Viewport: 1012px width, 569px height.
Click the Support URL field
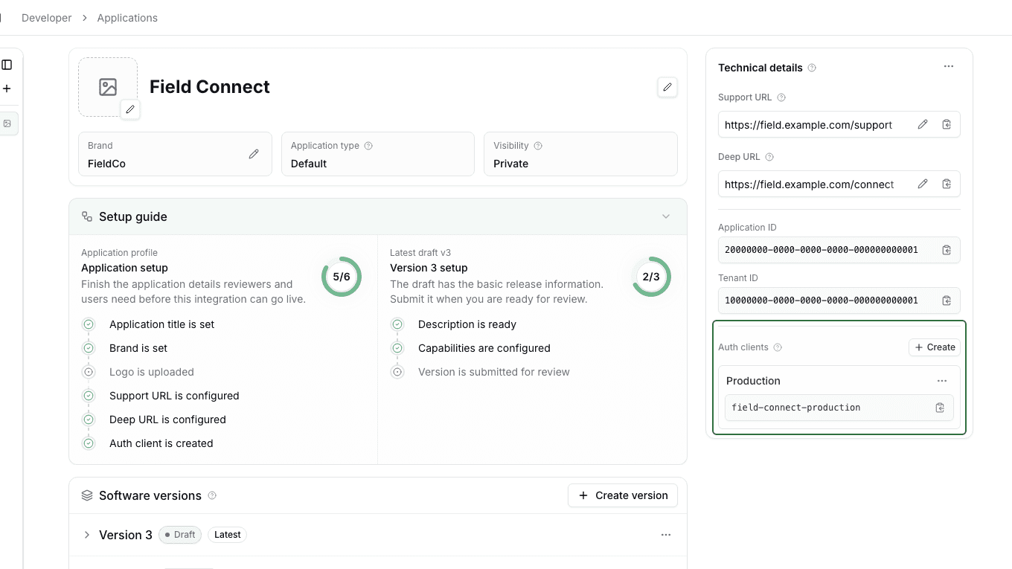coord(839,124)
